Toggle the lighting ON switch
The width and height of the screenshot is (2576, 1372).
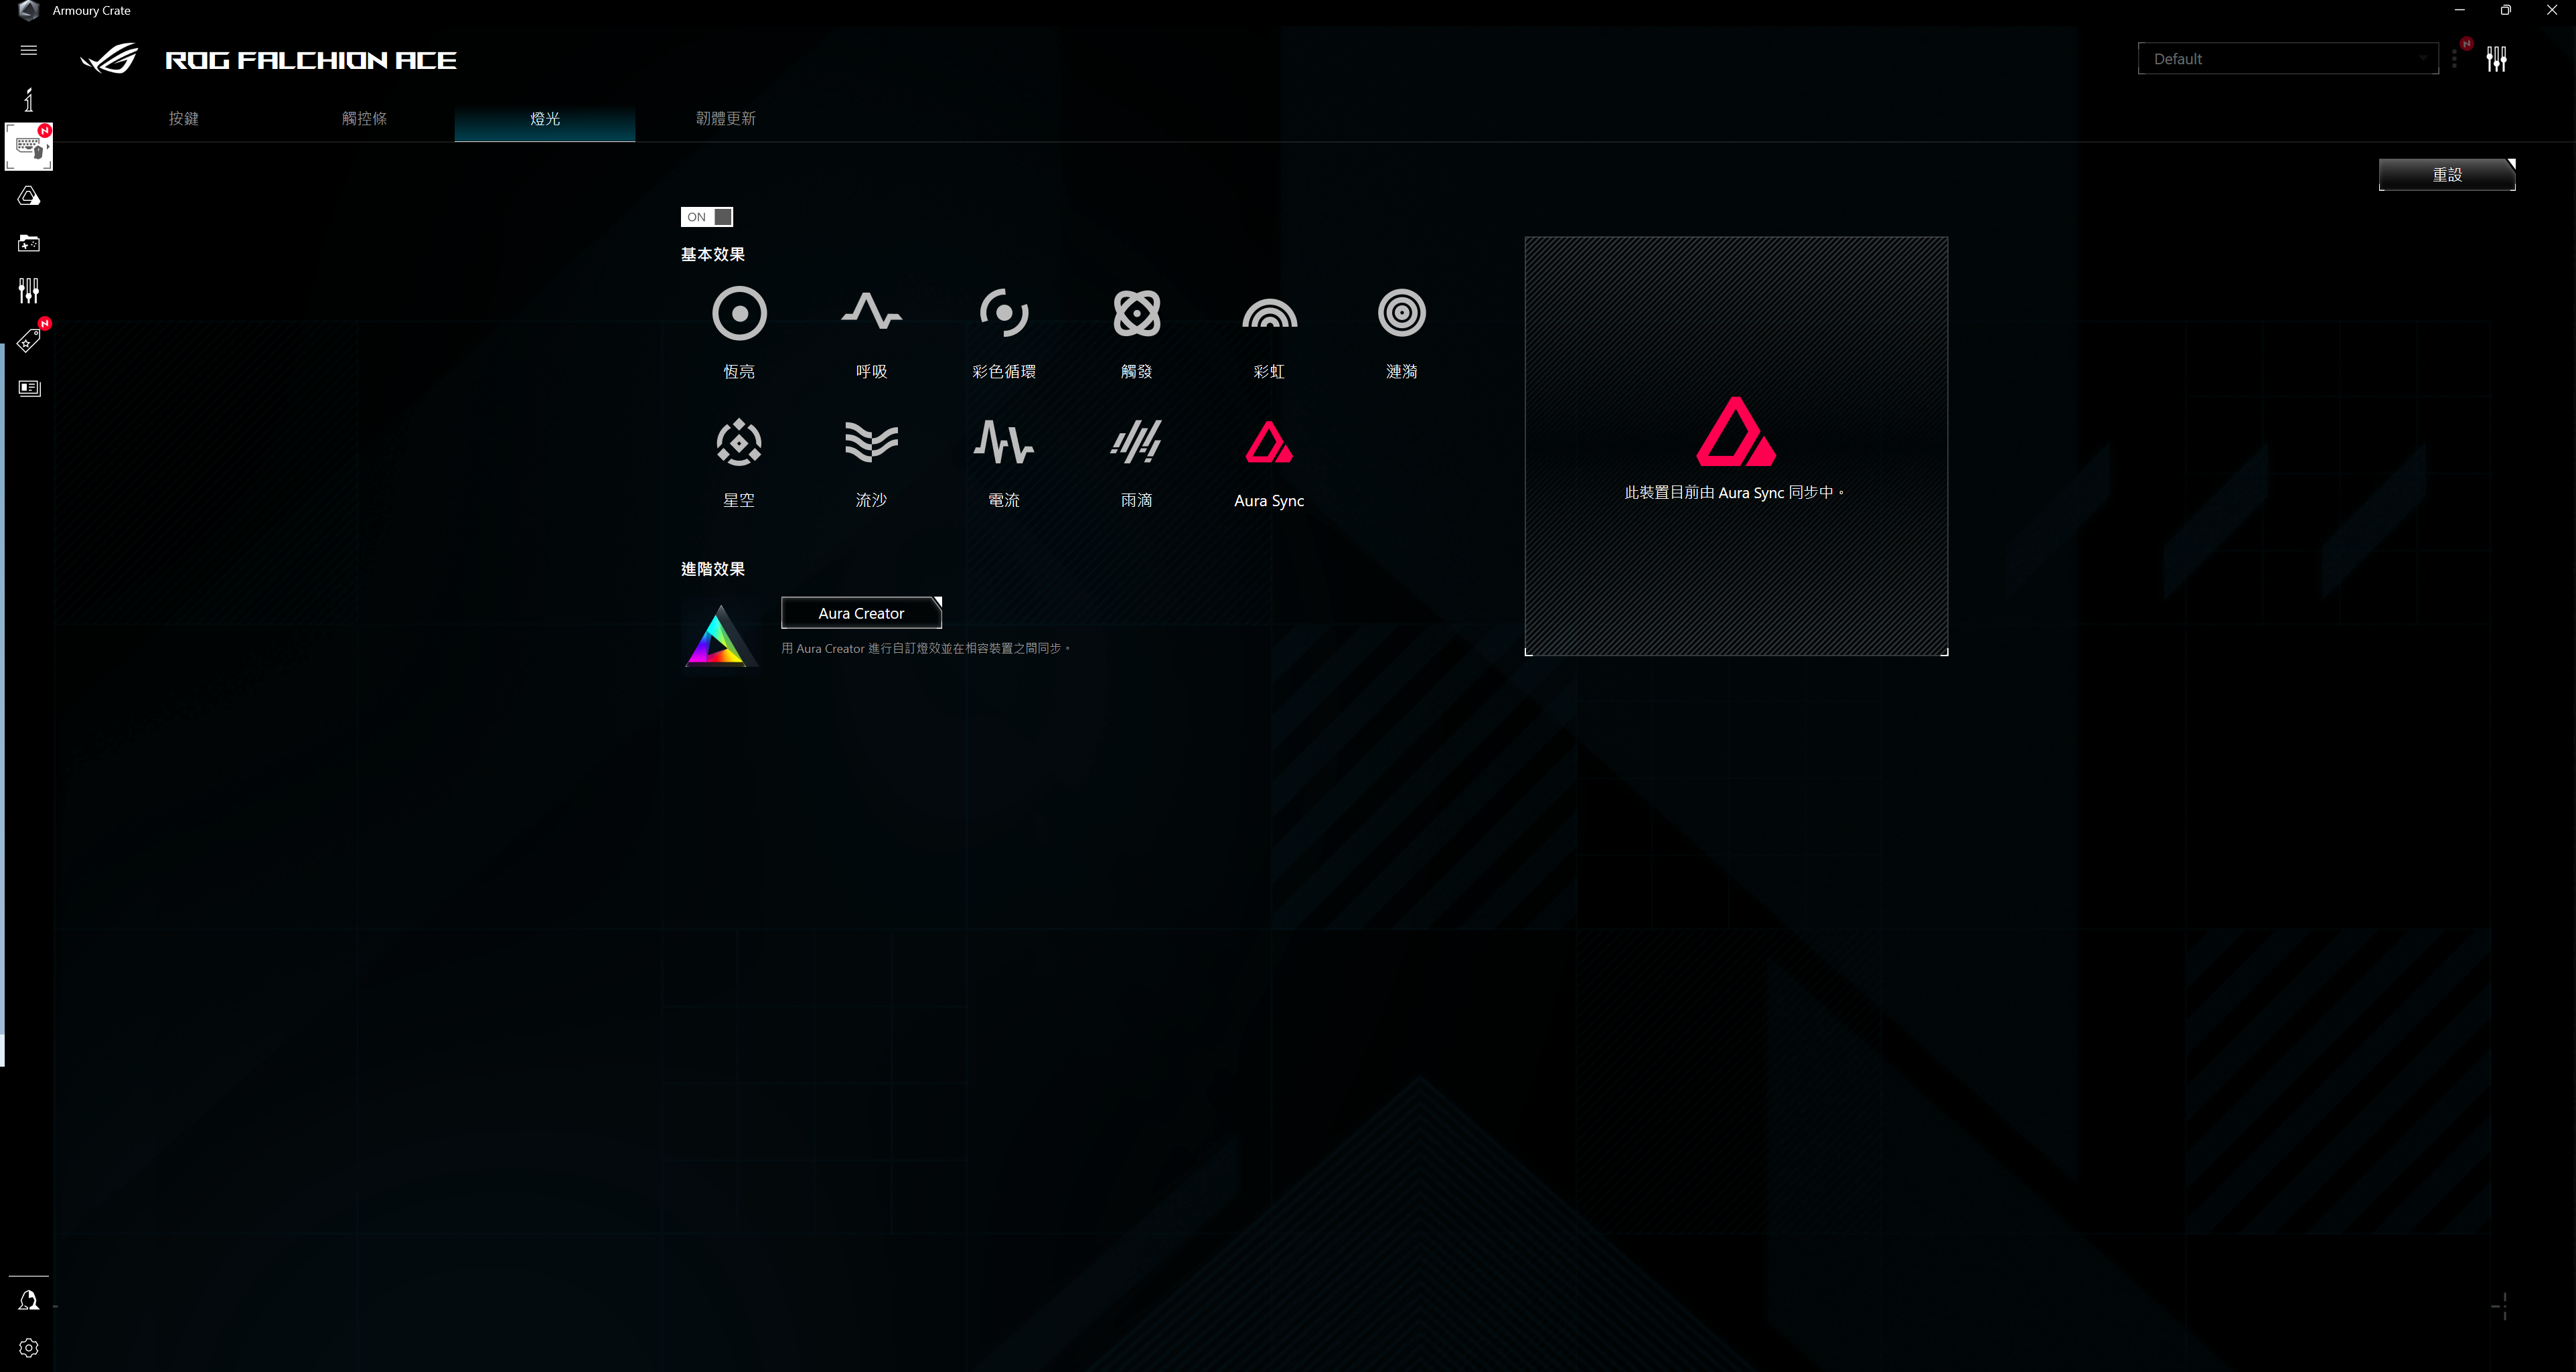click(707, 217)
